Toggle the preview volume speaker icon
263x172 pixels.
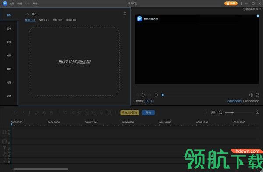click(251, 95)
